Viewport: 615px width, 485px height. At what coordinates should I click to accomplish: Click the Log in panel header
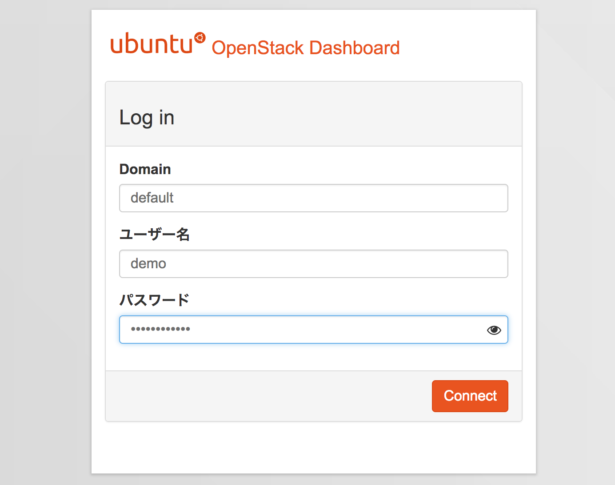147,117
